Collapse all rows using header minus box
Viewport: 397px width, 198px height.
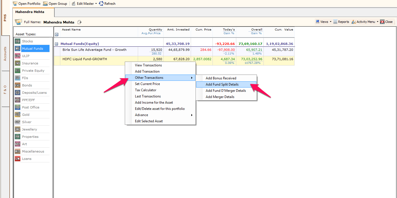(x=56, y=34)
